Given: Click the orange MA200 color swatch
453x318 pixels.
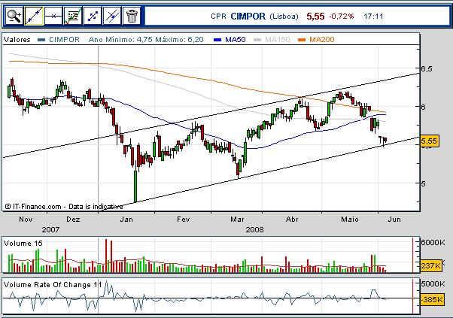Looking at the screenshot, I should (302, 40).
